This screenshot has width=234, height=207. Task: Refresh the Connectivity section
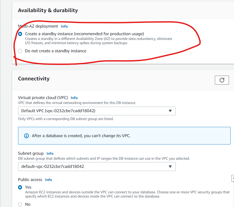(222, 80)
